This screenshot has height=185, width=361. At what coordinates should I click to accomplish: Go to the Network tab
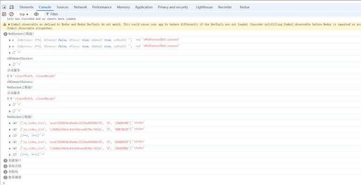click(x=80, y=7)
